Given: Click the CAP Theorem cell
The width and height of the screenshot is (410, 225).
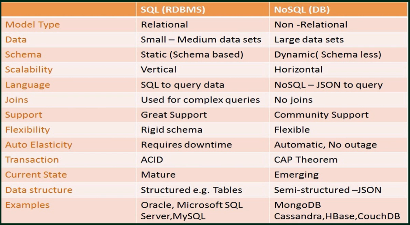Looking at the screenshot, I should [306, 160].
